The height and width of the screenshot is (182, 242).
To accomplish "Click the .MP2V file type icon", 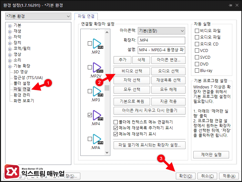I will click(x=98, y=68).
